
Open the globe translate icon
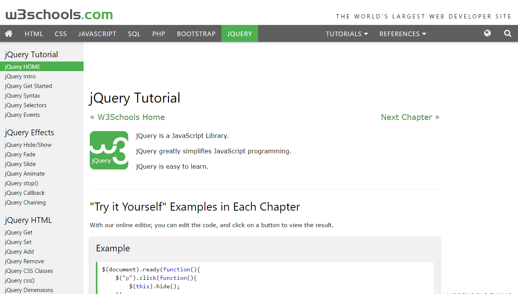(487, 33)
